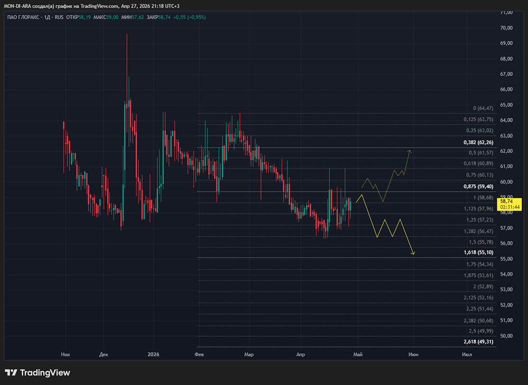Click the 02:31:44 bar countdown timer
528x385 pixels.
coord(510,207)
